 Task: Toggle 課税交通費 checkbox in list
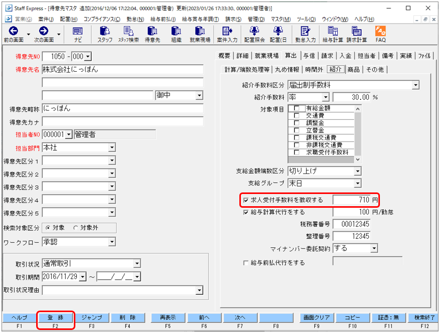[x=296, y=137]
